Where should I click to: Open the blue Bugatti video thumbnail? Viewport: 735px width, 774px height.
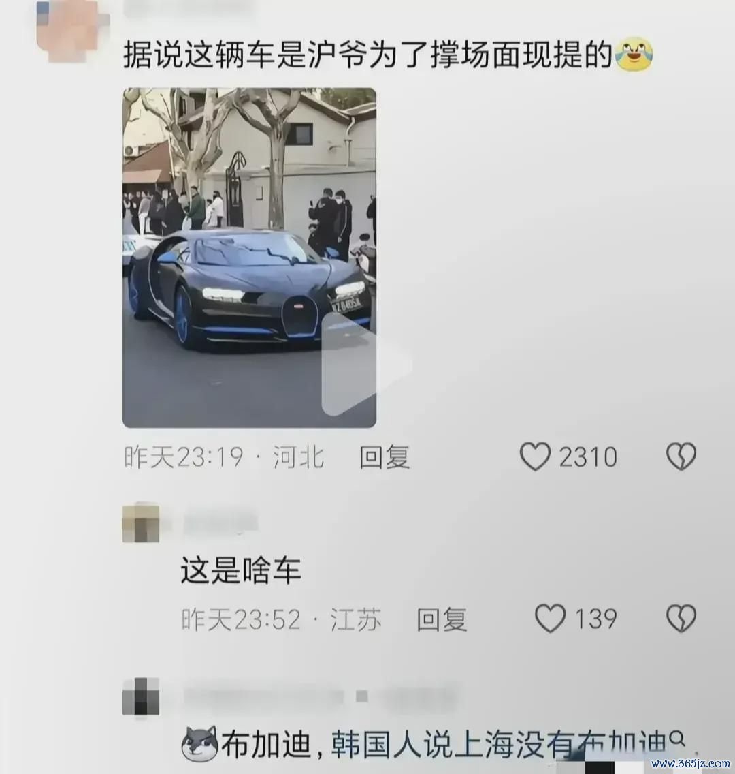[x=250, y=258]
